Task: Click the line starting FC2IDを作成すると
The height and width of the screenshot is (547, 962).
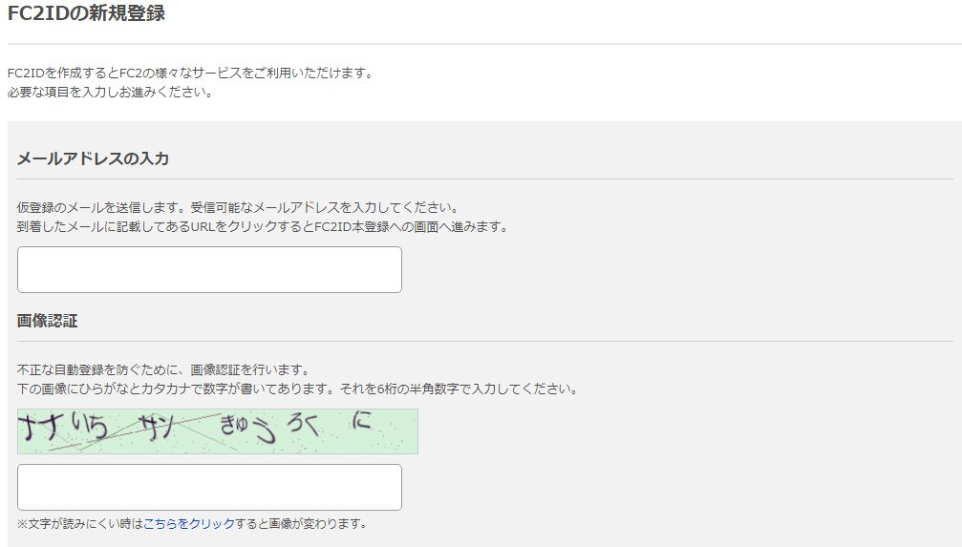Action: click(191, 73)
